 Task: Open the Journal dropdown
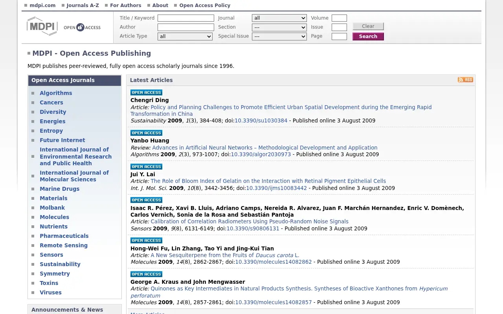tap(279, 18)
